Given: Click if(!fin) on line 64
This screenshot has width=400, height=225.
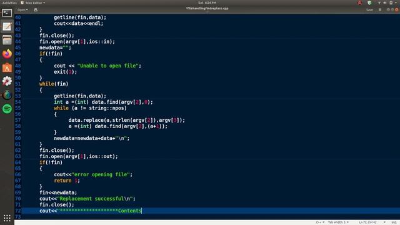Looking at the screenshot, I should [x=51, y=162].
